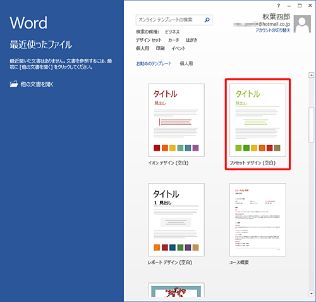Viewport: 316px width, 302px height.
Task: Select レポート デザイン (空白) template thumbnail
Action: tap(176, 220)
